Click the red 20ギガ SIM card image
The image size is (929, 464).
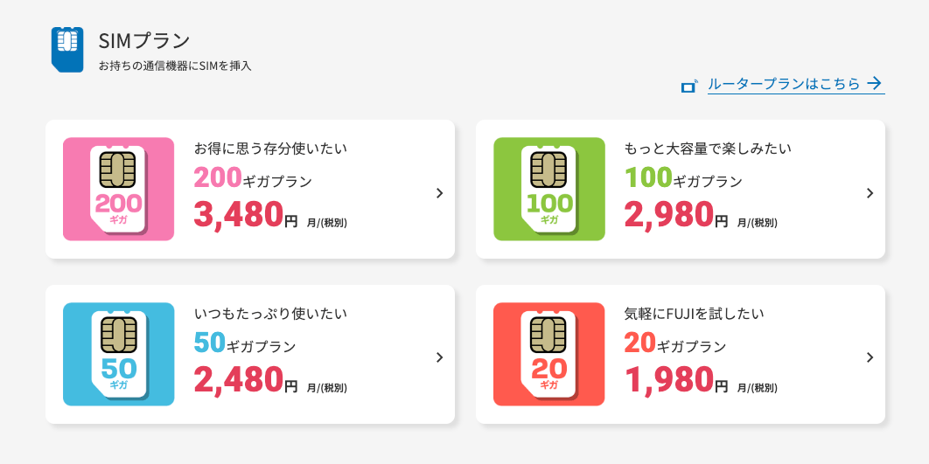point(549,354)
